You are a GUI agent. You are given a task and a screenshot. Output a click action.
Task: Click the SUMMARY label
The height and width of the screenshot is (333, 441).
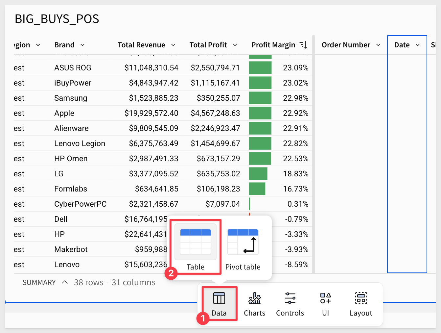[39, 282]
